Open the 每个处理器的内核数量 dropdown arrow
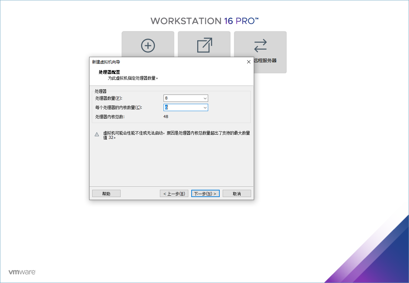The height and width of the screenshot is (283, 409). click(x=205, y=107)
